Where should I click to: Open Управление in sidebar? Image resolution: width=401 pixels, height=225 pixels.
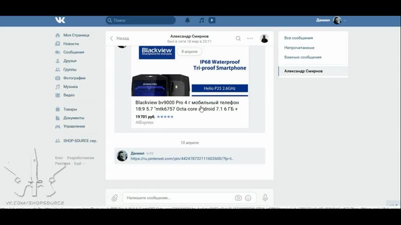coord(74,126)
